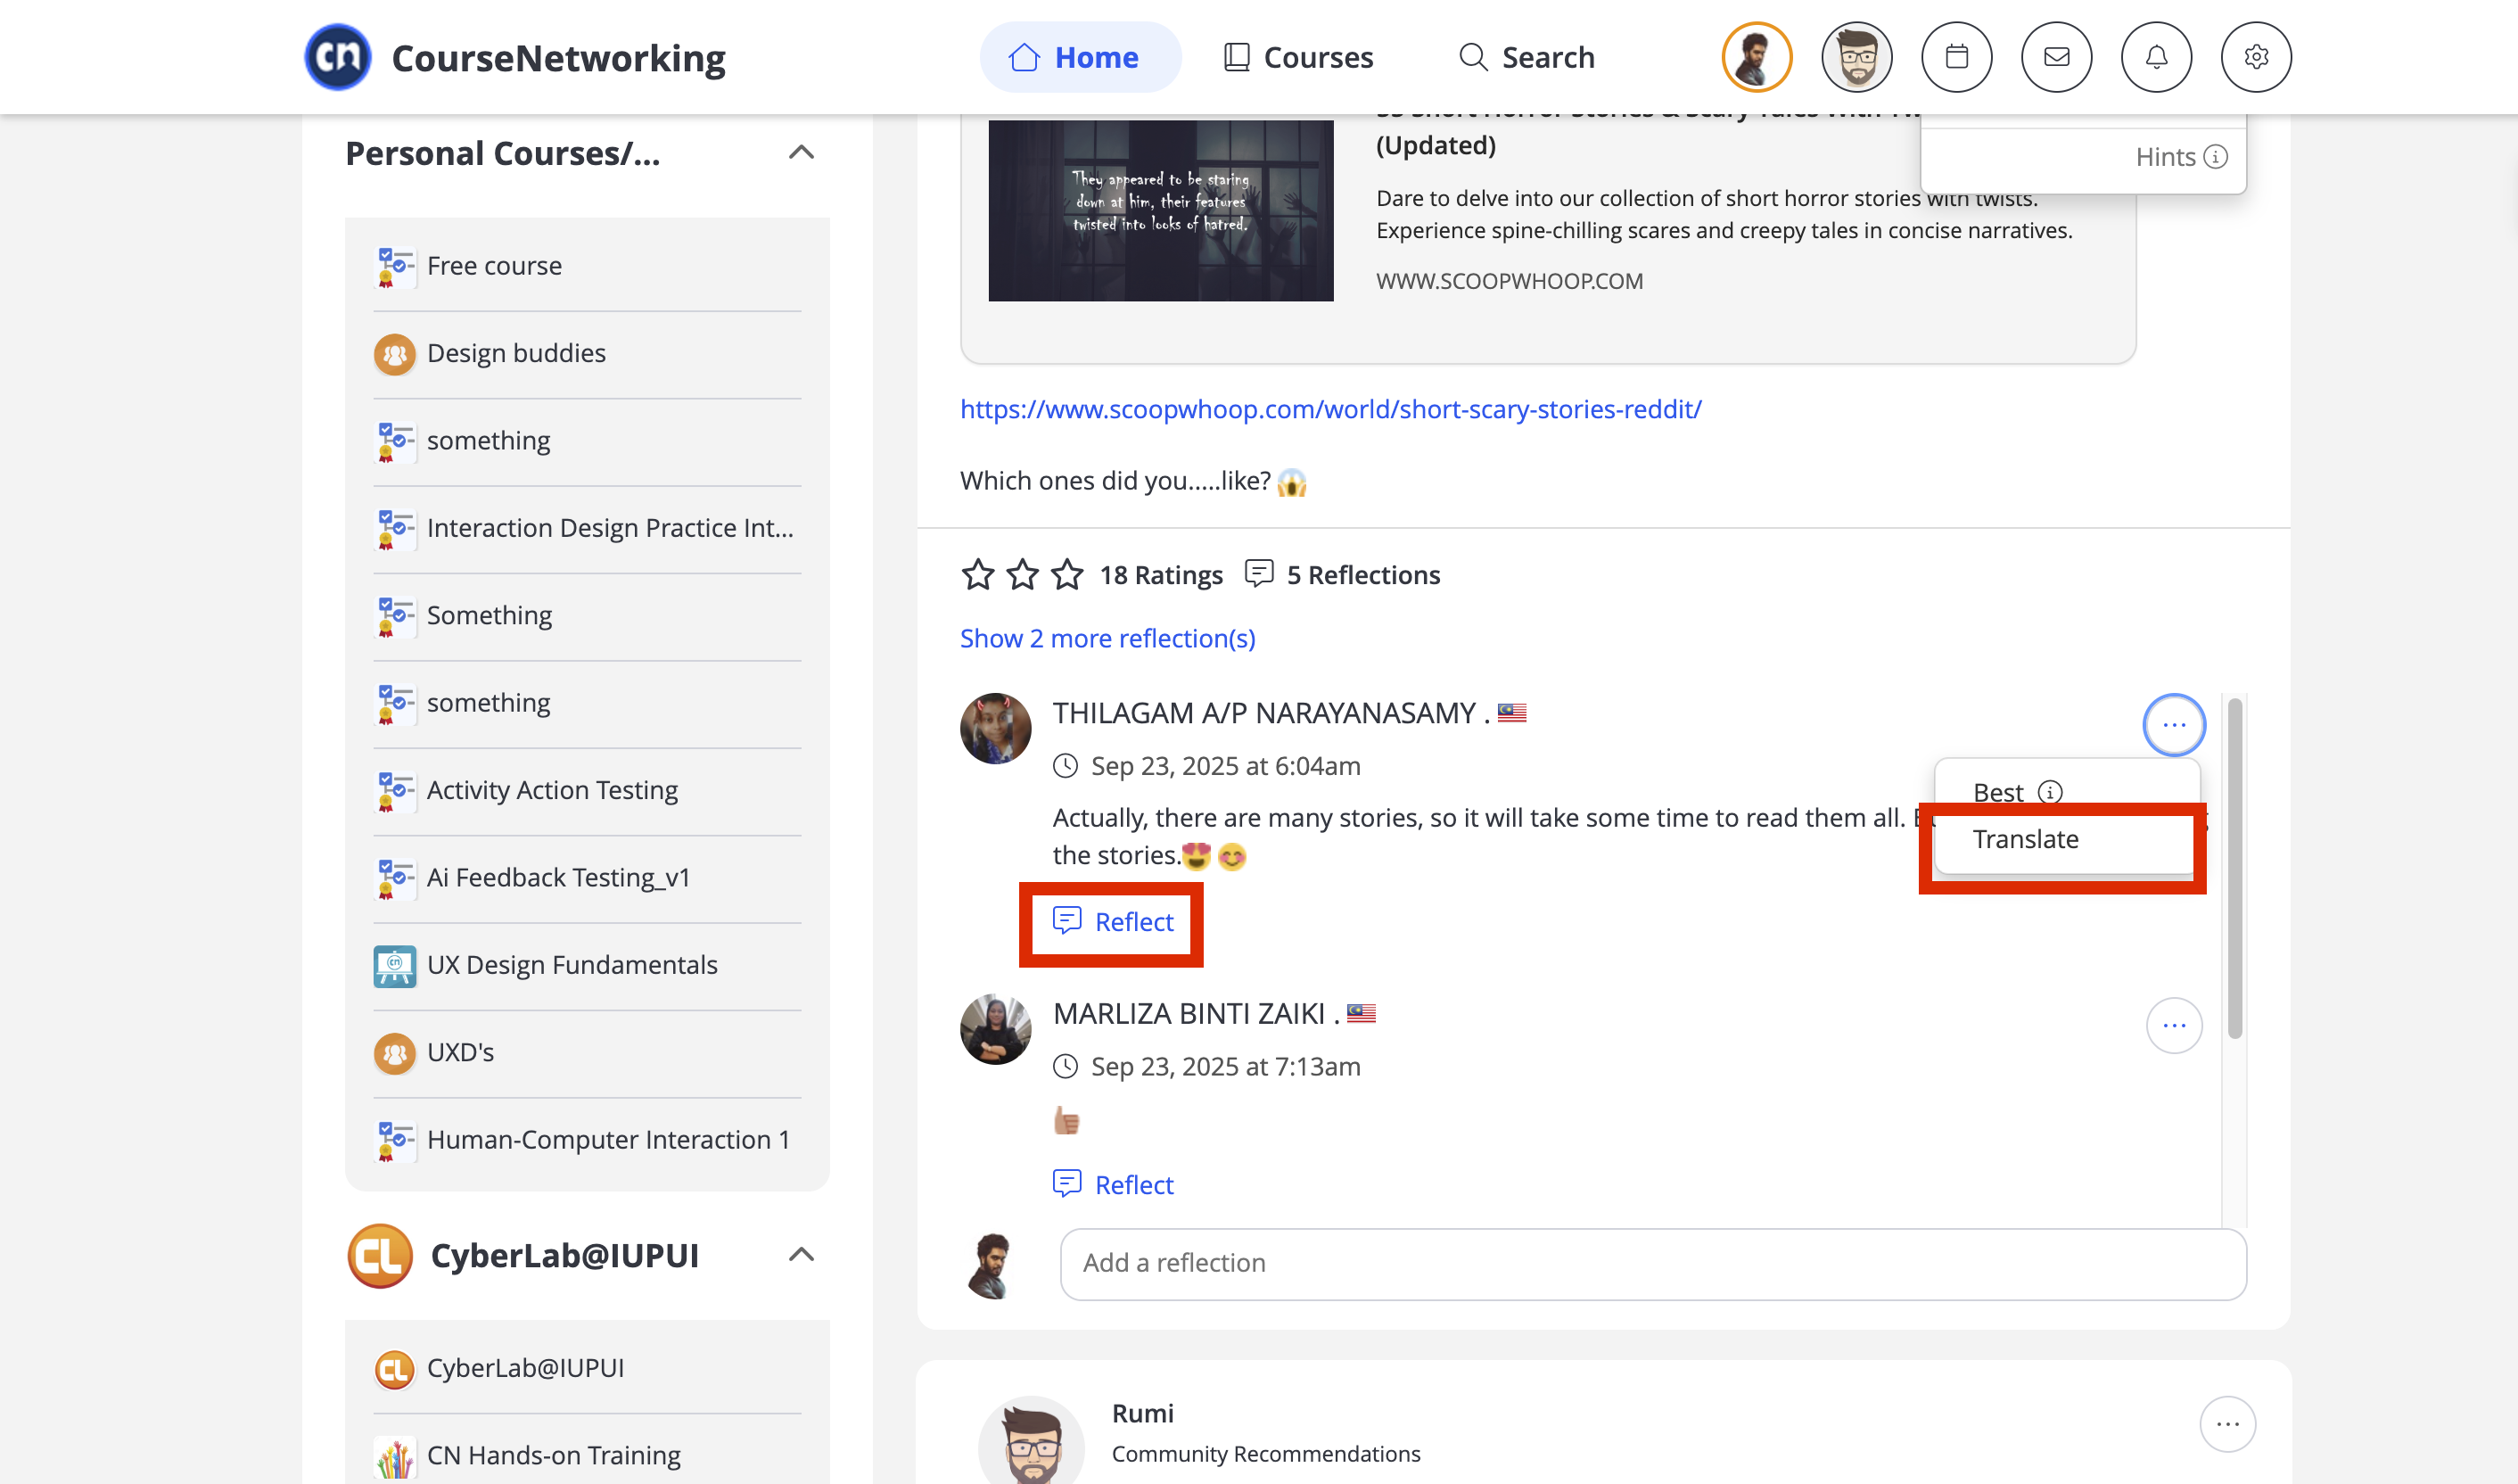The image size is (2518, 1484).
Task: Click the reflections list scrollbar
Action: click(x=2235, y=867)
